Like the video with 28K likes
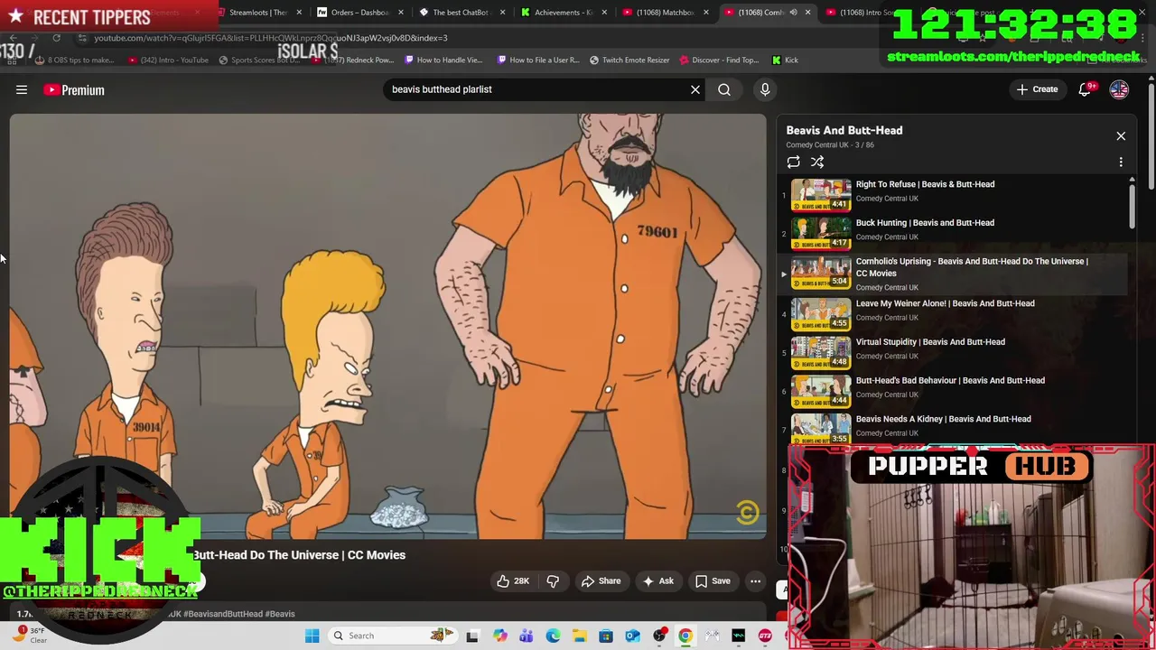 pos(512,581)
